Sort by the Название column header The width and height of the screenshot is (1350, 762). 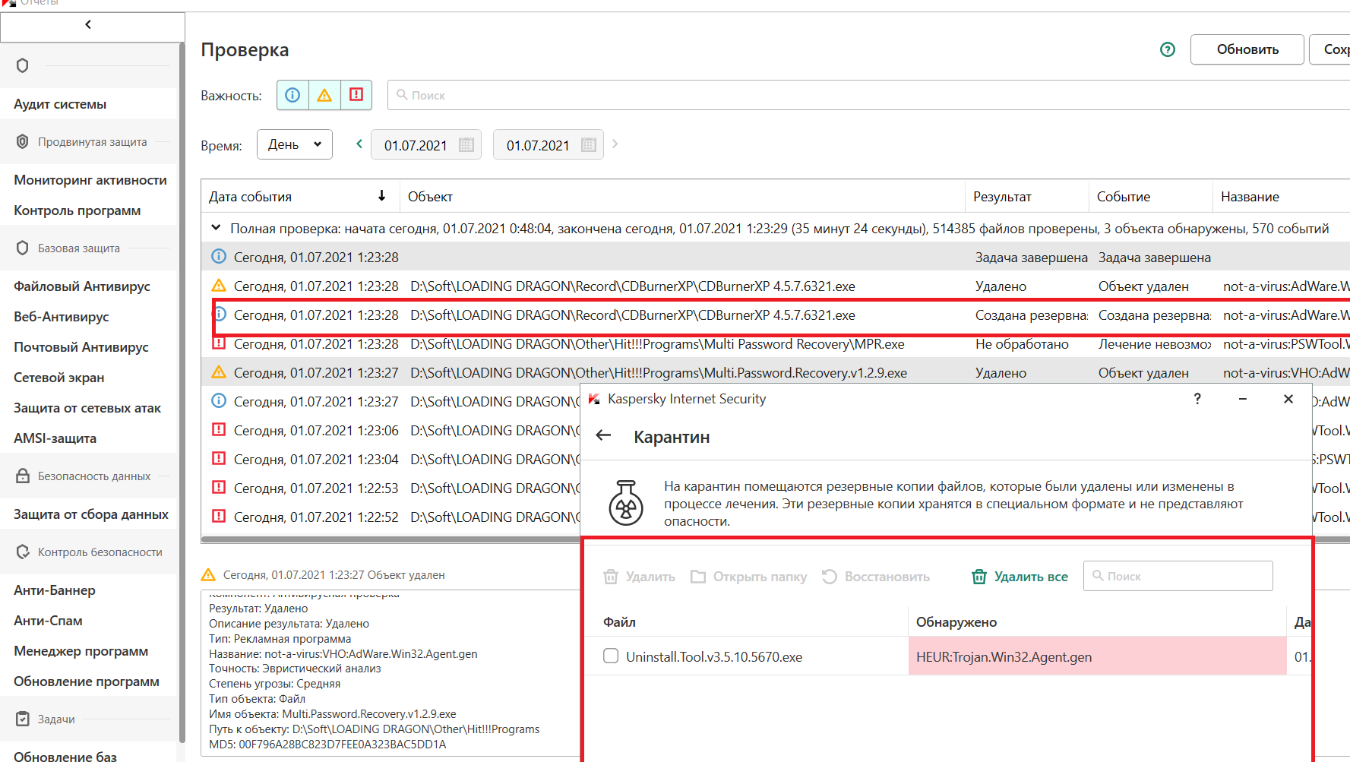pos(1281,197)
